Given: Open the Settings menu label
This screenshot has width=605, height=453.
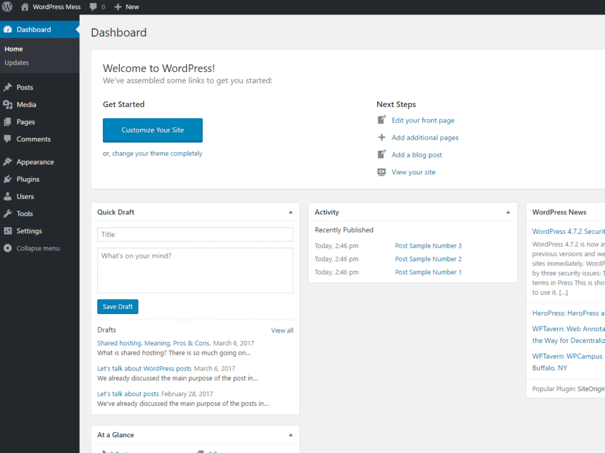Looking at the screenshot, I should pyautogui.click(x=29, y=231).
